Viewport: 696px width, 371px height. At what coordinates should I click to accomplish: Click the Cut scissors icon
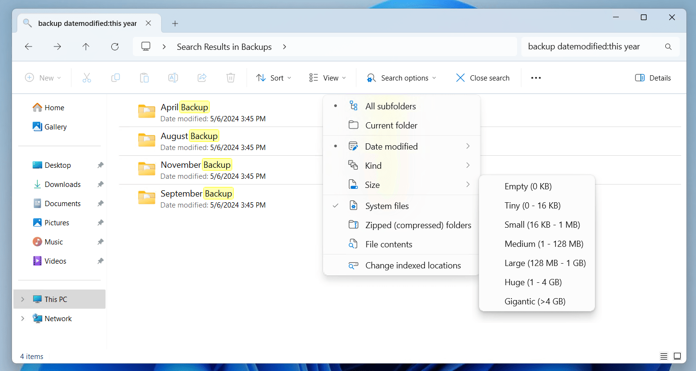[x=87, y=78]
